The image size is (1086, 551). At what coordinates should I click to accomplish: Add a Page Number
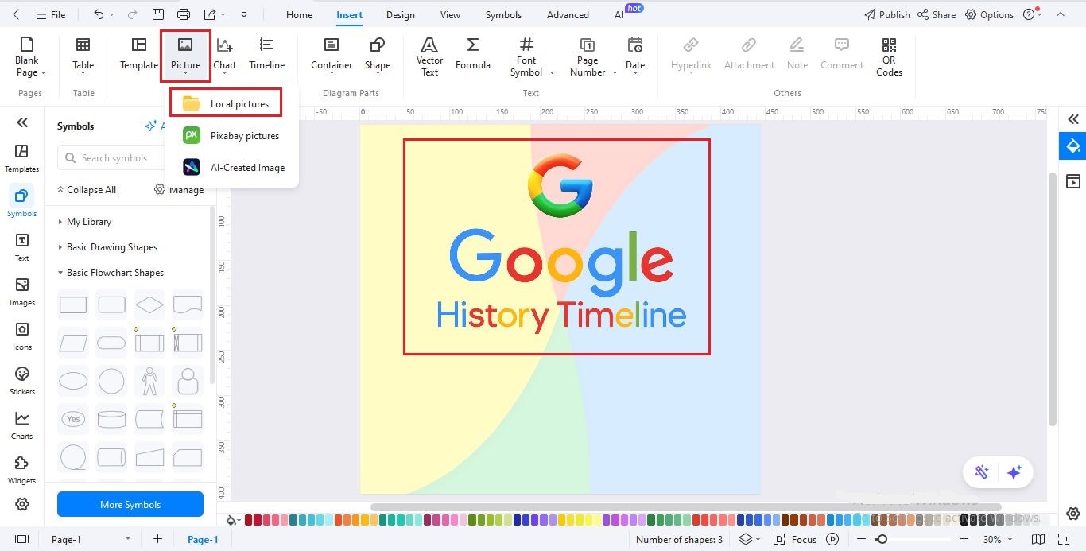pyautogui.click(x=588, y=56)
